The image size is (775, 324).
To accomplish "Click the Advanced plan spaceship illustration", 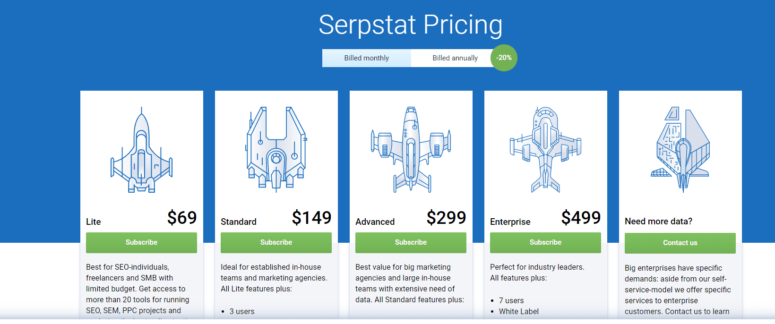I will point(411,149).
